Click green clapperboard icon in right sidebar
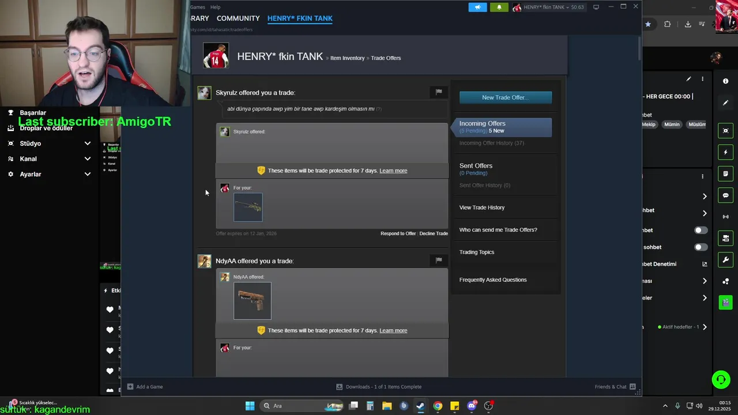The width and height of the screenshot is (738, 415). [x=725, y=303]
